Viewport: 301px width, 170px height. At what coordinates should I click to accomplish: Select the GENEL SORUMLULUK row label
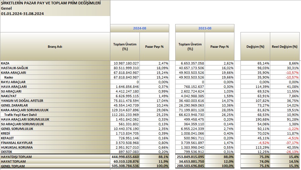tap(17, 129)
